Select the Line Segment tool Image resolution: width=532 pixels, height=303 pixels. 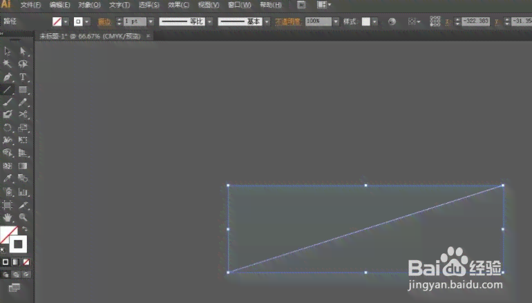point(7,90)
